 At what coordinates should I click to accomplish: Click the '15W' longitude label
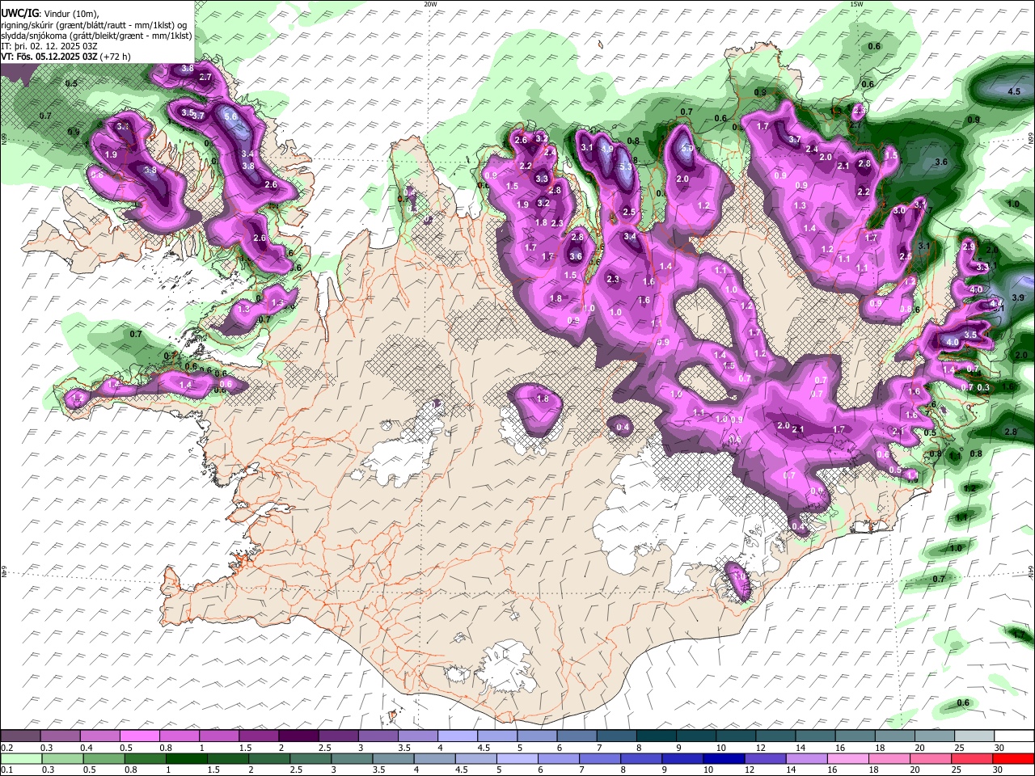(x=856, y=4)
